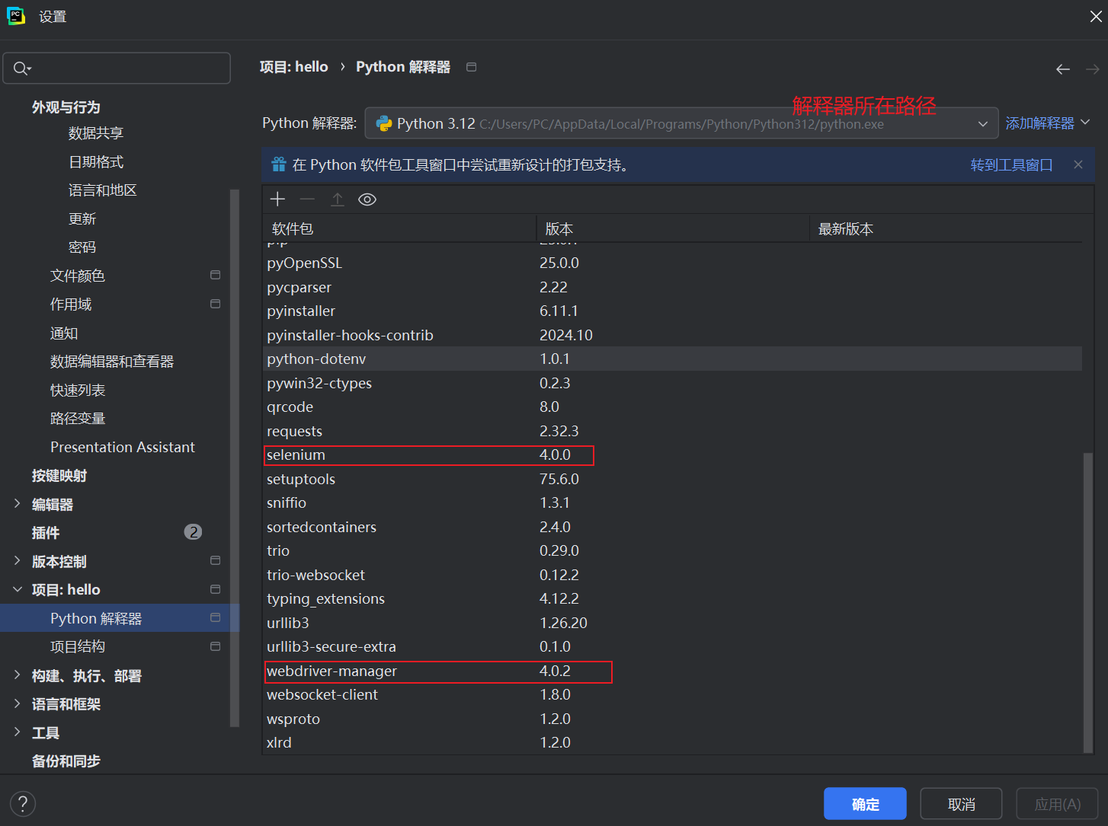Select the trio-websocket package row

[672, 576]
